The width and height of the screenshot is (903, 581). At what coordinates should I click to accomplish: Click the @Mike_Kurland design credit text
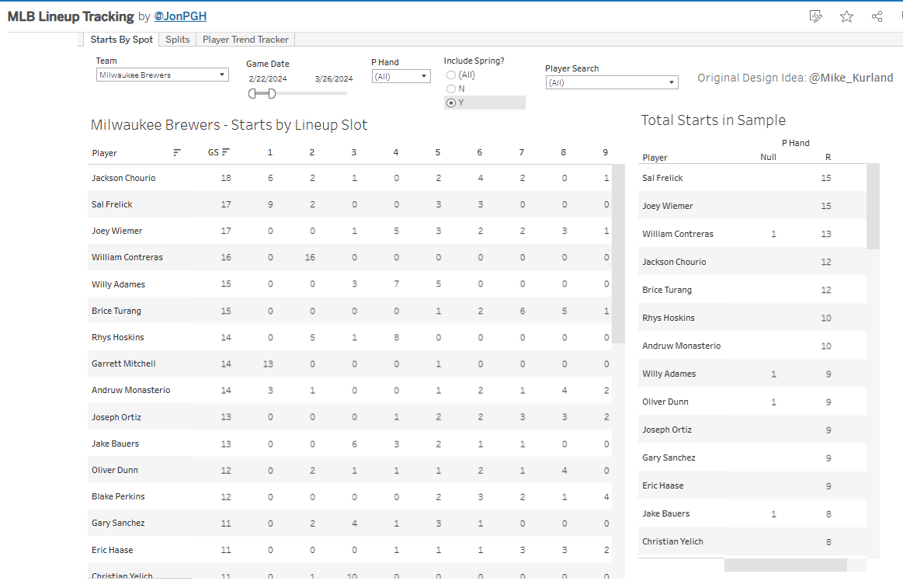(851, 78)
